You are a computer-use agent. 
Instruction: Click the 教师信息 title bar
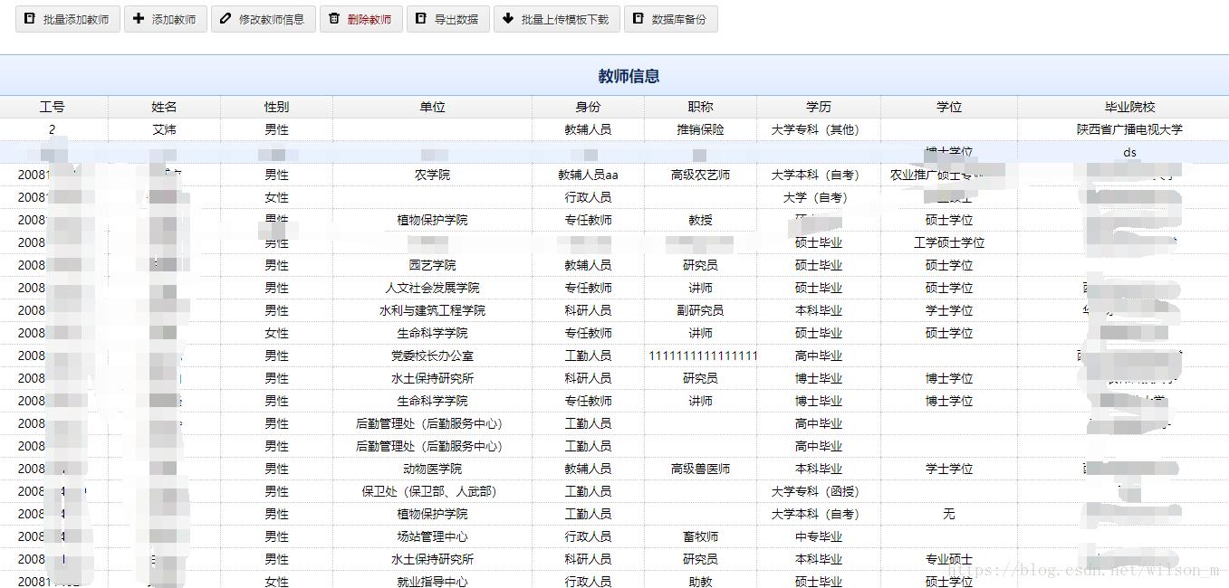click(628, 76)
